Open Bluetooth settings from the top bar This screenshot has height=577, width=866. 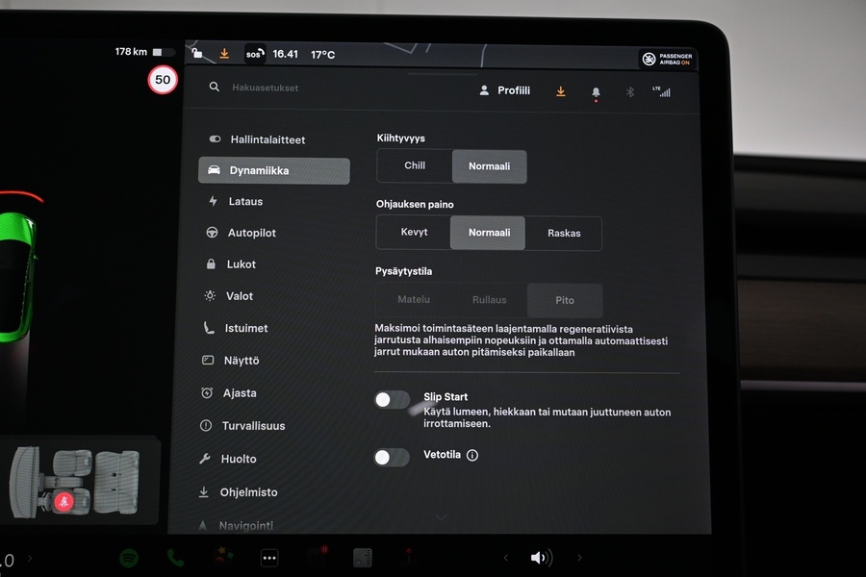coord(629,89)
